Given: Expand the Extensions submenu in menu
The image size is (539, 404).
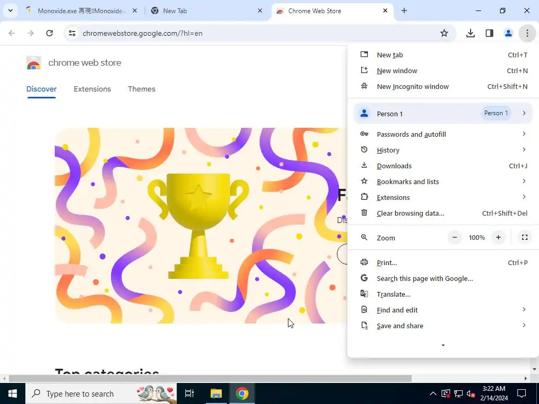Looking at the screenshot, I should point(443,197).
